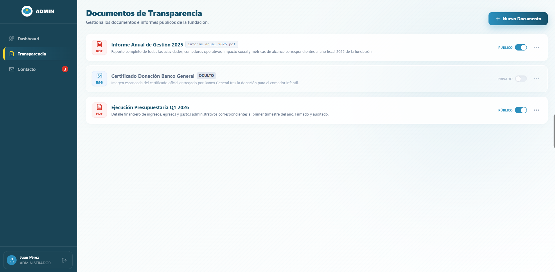Click the title Informe Anual de Gestión 2025
The image size is (555, 272).
tap(147, 45)
